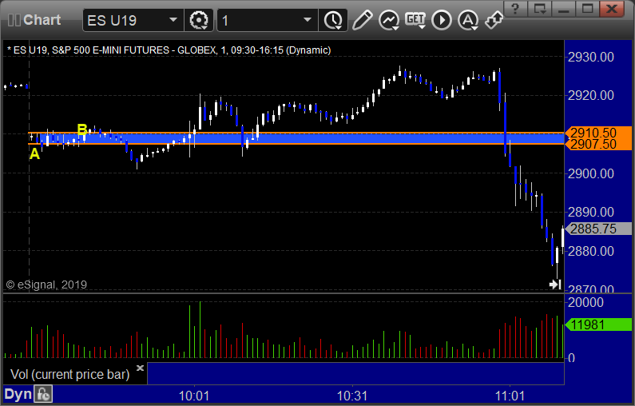Jump to latest bar arrow icon
This screenshot has height=406, width=635.
[555, 285]
